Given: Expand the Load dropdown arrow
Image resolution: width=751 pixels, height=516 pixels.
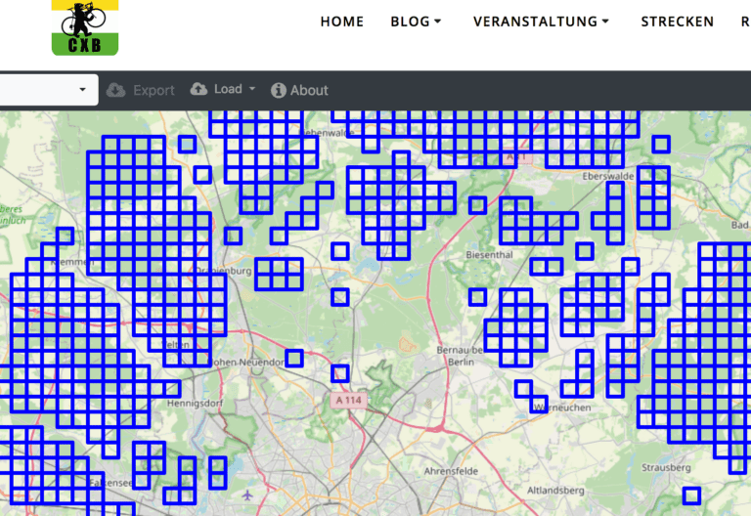Looking at the screenshot, I should pyautogui.click(x=252, y=89).
